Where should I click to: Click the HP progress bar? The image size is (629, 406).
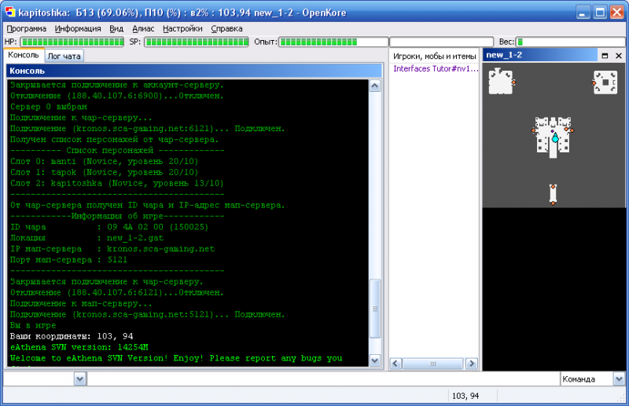click(72, 42)
